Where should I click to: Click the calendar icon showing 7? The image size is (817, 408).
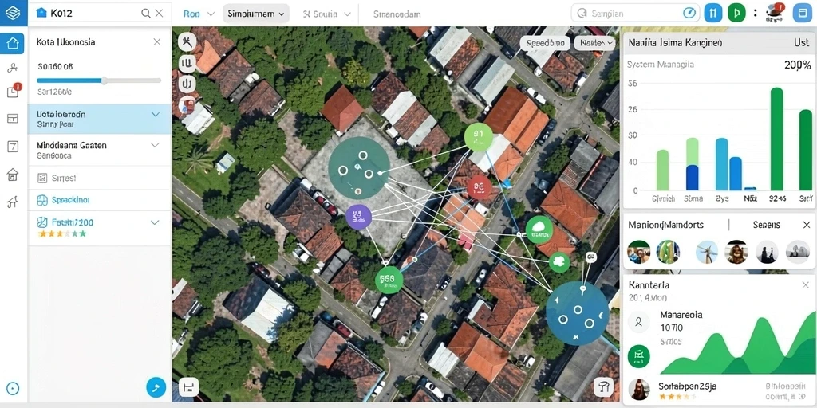[x=13, y=147]
